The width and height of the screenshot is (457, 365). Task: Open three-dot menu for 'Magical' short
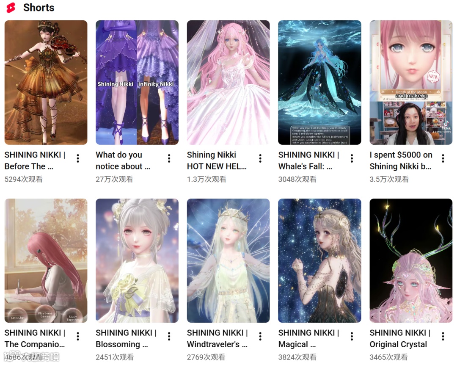click(352, 336)
